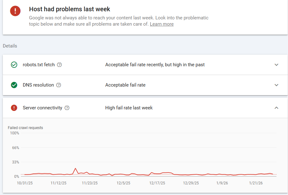The width and height of the screenshot is (288, 195).
Task: Click the outlined green check beside robots.txt fetch
Action: [x=14, y=65]
